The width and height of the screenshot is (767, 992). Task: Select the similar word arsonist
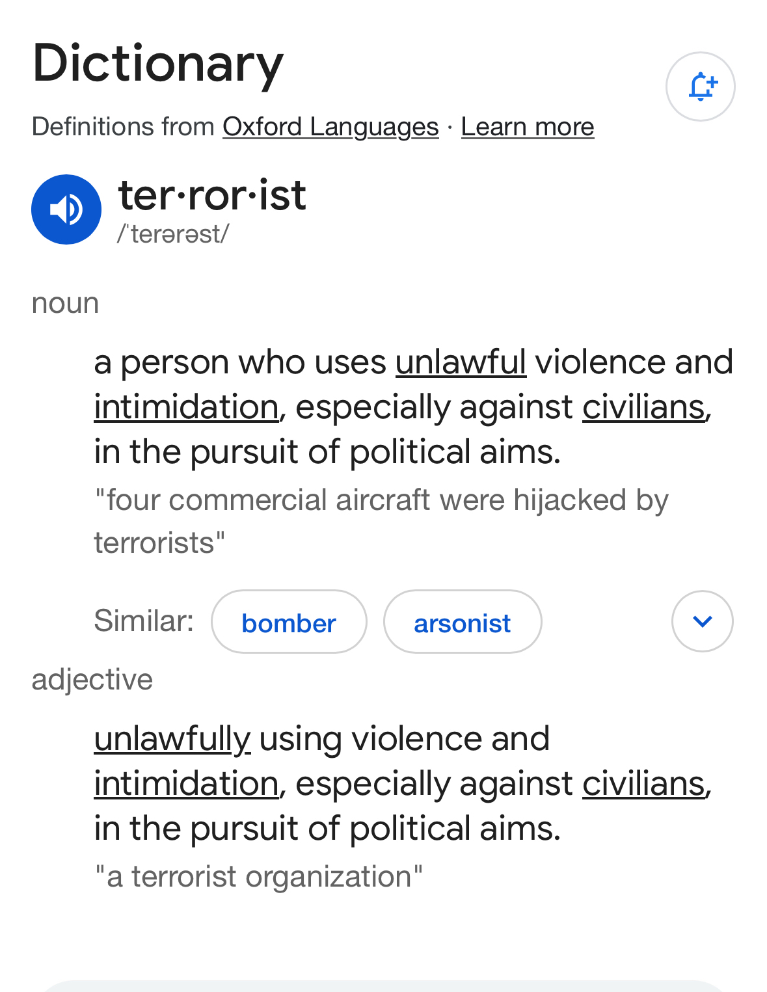[x=463, y=623]
